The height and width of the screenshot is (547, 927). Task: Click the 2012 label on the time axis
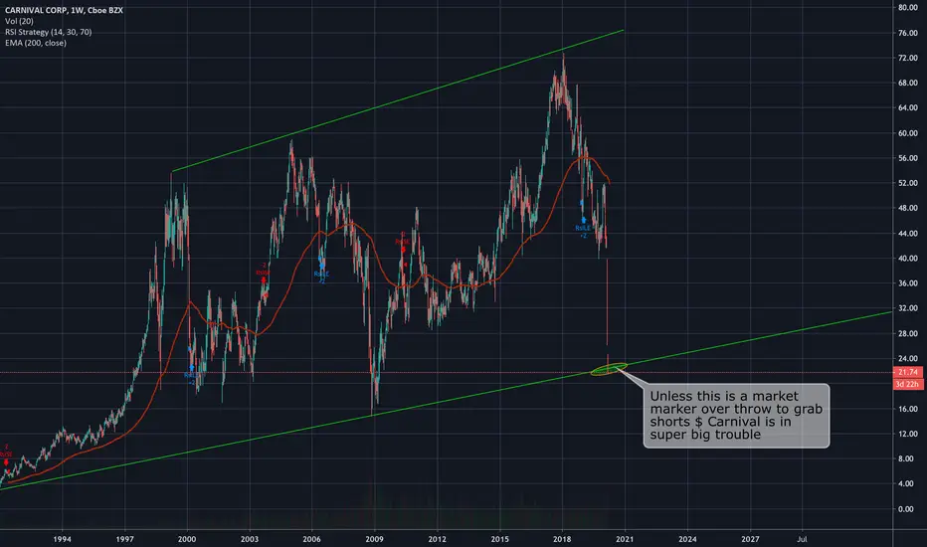tap(437, 539)
